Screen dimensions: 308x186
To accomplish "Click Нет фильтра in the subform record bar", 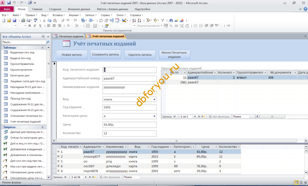I will (x=219, y=116).
